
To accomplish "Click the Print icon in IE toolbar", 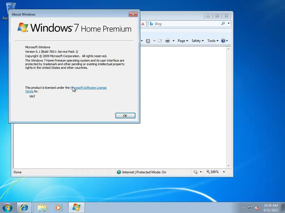I will [x=167, y=41].
